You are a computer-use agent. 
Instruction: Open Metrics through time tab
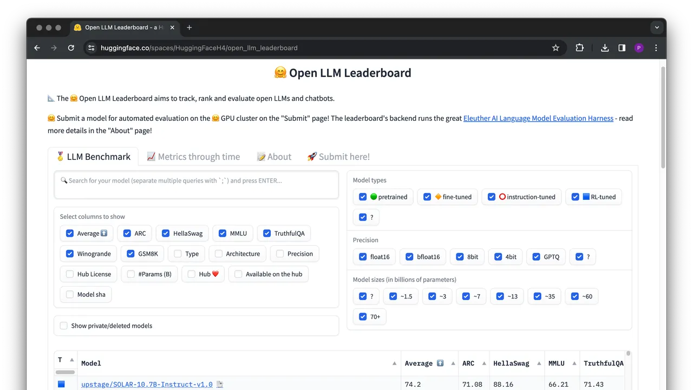[x=193, y=157]
